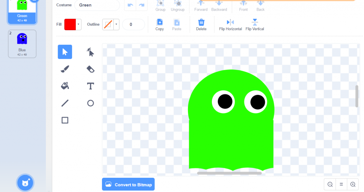
Task: Send shape to Back
Action: click(261, 6)
